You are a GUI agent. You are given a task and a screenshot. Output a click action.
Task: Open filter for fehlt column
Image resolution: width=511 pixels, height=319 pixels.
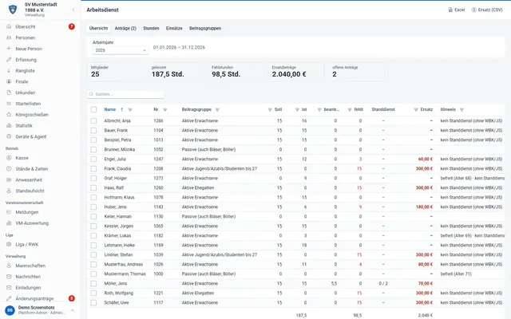350,110
